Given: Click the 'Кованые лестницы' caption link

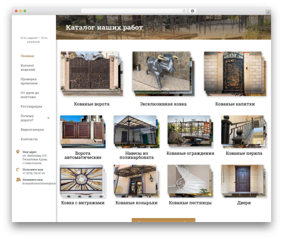Looking at the screenshot, I should (x=190, y=203).
